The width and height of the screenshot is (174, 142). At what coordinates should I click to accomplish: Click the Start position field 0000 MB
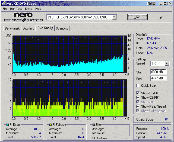159,72
